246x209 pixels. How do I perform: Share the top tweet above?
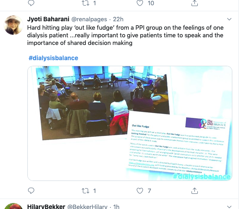click(194, 3)
